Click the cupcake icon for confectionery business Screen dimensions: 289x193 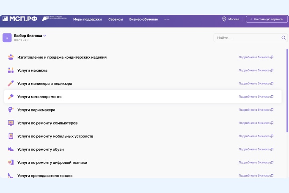11,57
